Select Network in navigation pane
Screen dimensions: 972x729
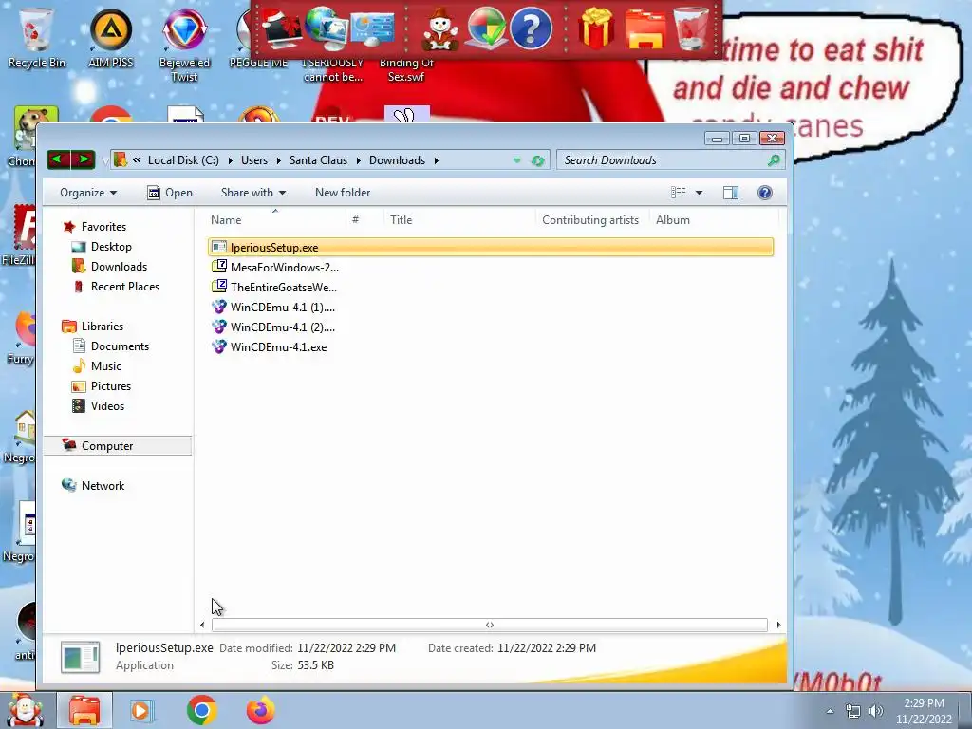[x=103, y=486]
